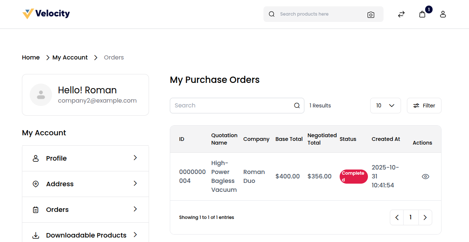Viewport: 469px width, 242px height.
Task: Go to previous page of results
Action: tap(397, 217)
